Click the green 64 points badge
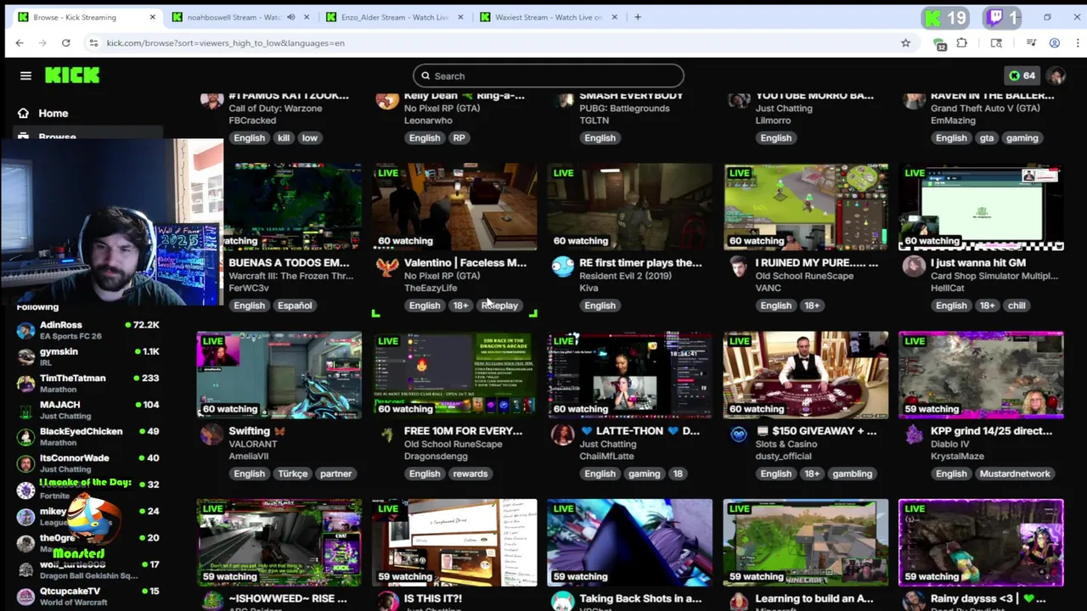Viewport: 1087px width, 611px height. [1022, 76]
